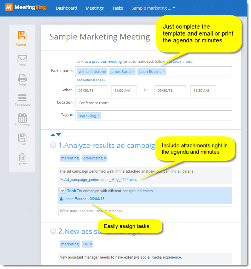
Task: Click 'Try campaign with different background colors' text
Action: pos(115,191)
